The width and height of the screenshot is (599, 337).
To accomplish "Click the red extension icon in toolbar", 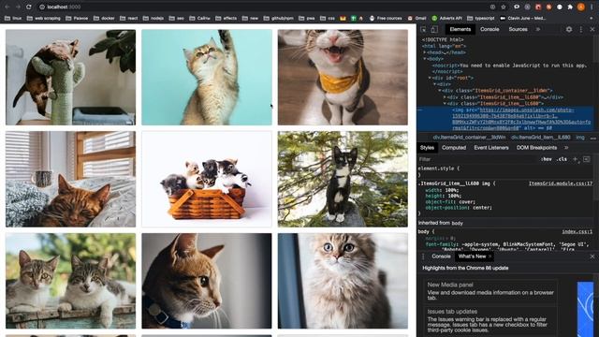I will [538, 7].
